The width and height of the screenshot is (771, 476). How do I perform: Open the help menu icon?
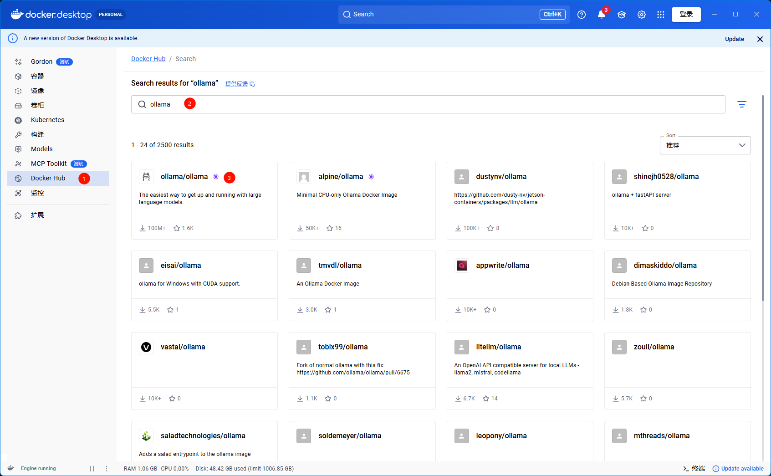(x=582, y=15)
